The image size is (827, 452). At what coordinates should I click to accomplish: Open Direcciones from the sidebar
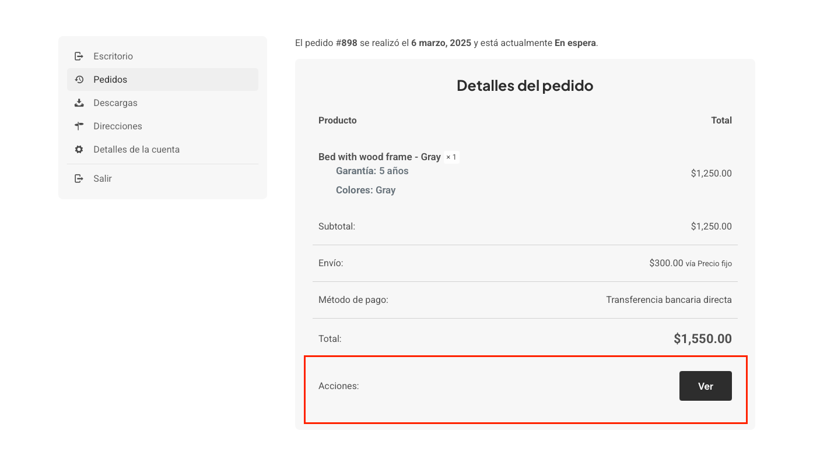pyautogui.click(x=118, y=126)
